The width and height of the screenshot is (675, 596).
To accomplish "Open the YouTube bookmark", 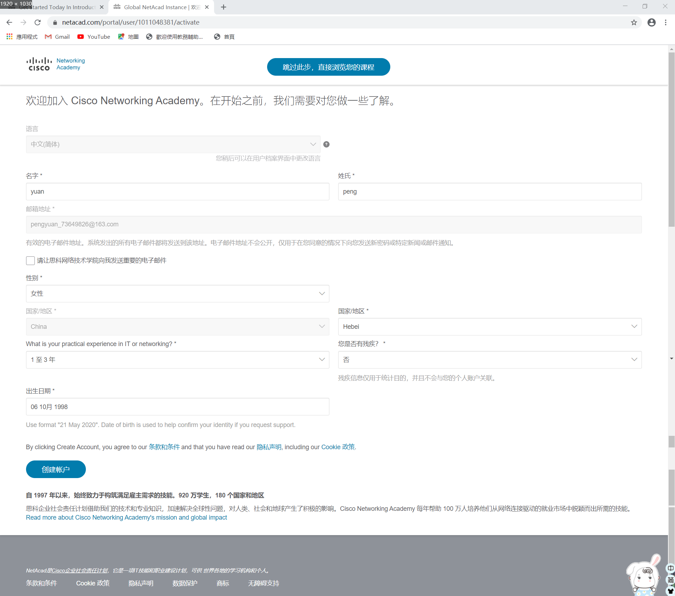I will (x=94, y=37).
